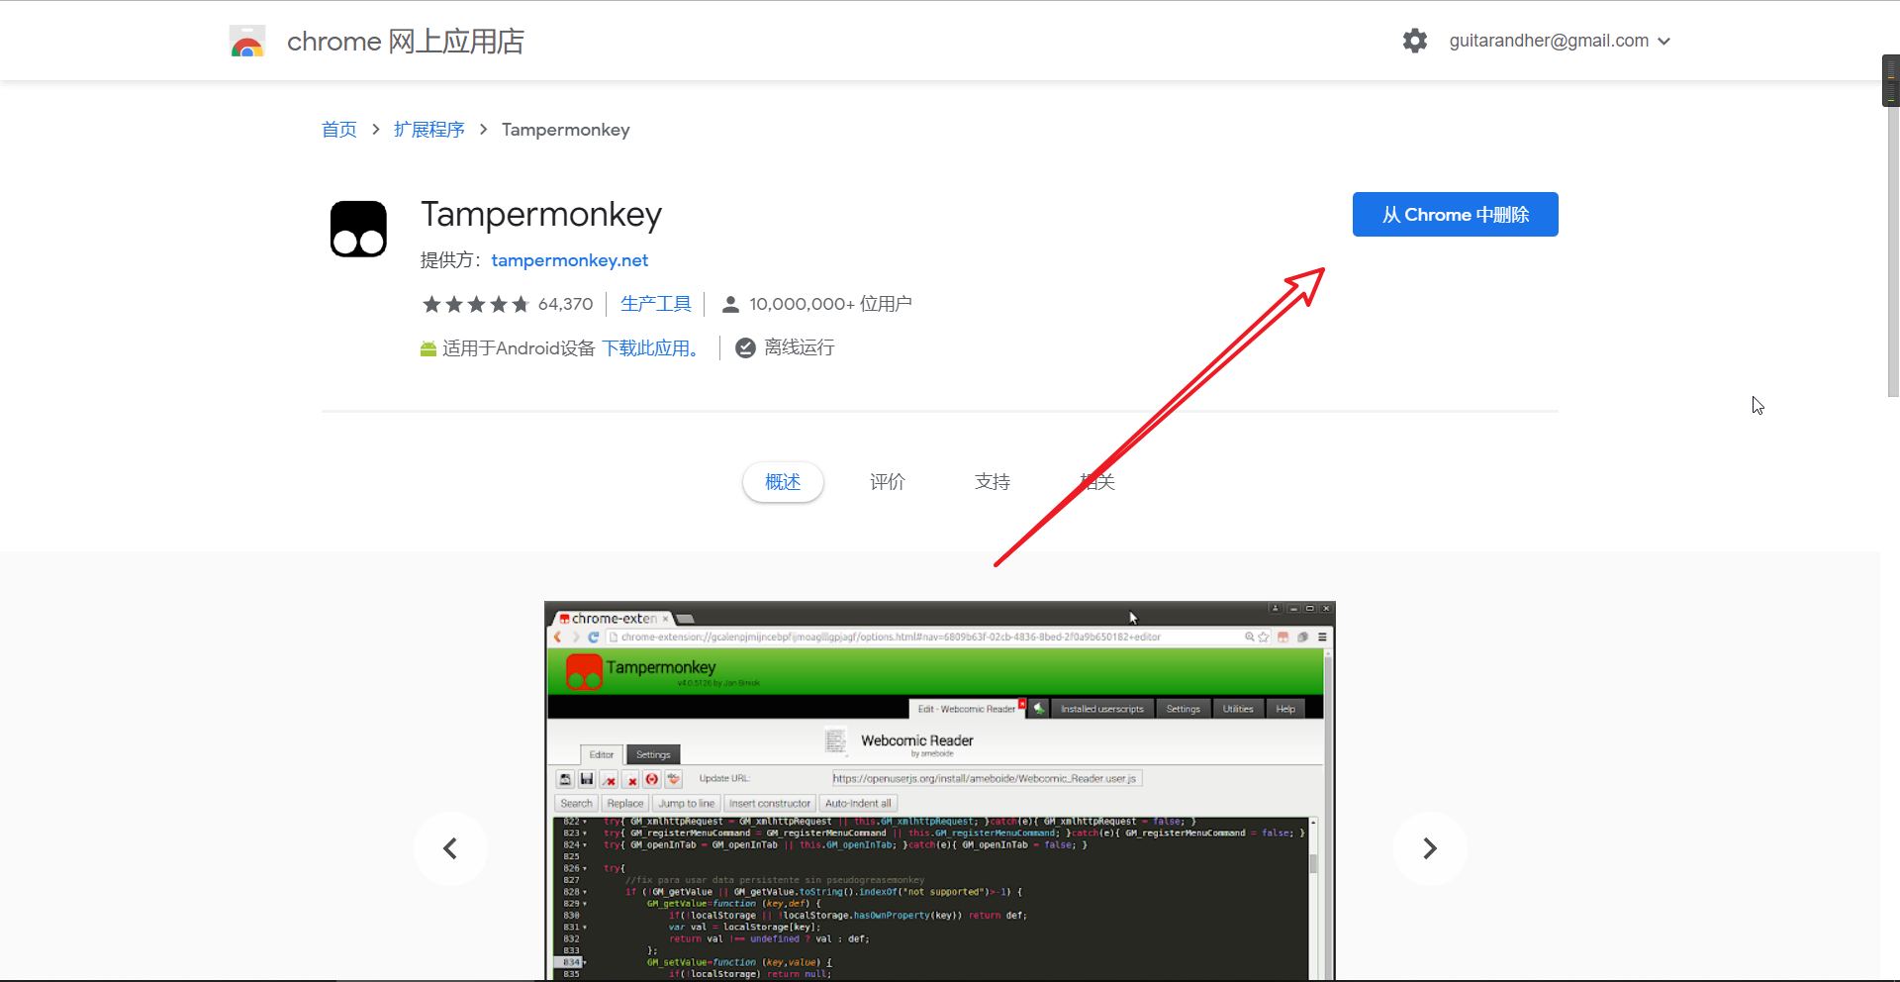Click the Tampermonkey extension title heading
Image resolution: width=1900 pixels, height=982 pixels.
(x=541, y=215)
